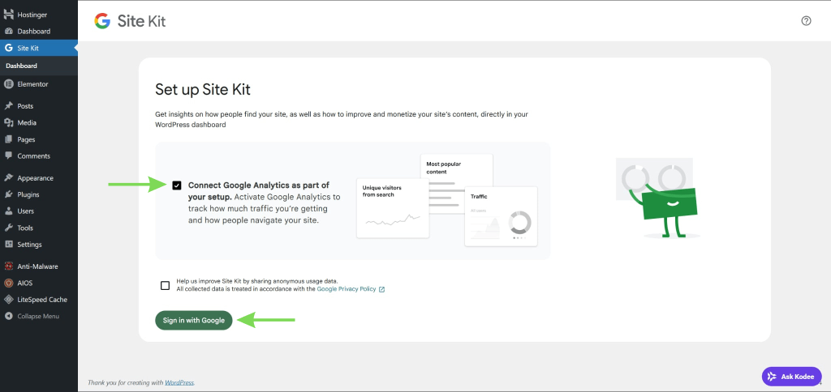Viewport: 831px width, 392px height.
Task: Open AIOS menu label
Action: pos(25,283)
